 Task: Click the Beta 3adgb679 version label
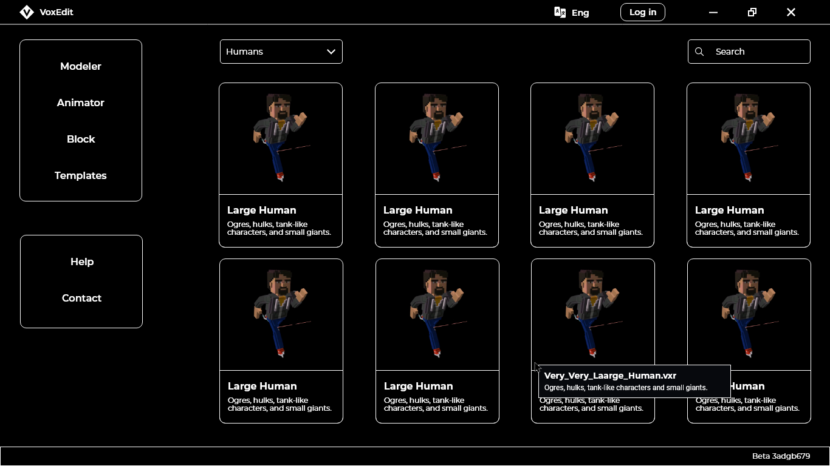(x=781, y=456)
